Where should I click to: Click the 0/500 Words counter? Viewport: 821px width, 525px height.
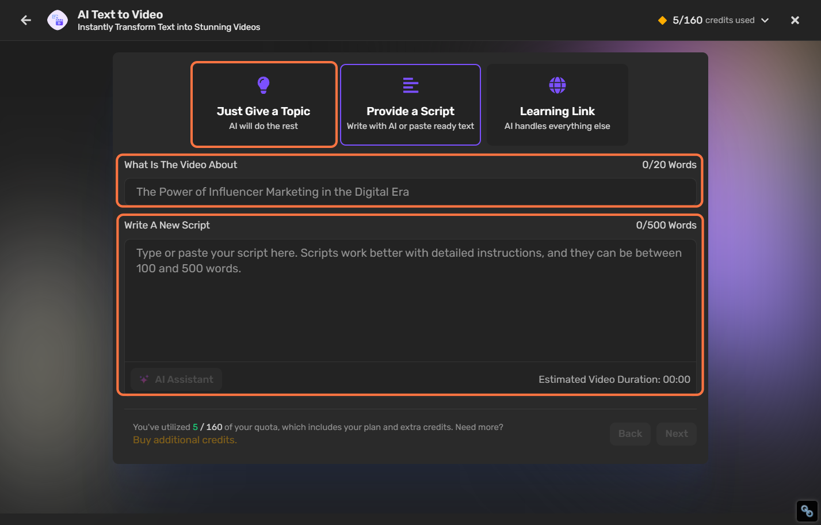pyautogui.click(x=666, y=225)
